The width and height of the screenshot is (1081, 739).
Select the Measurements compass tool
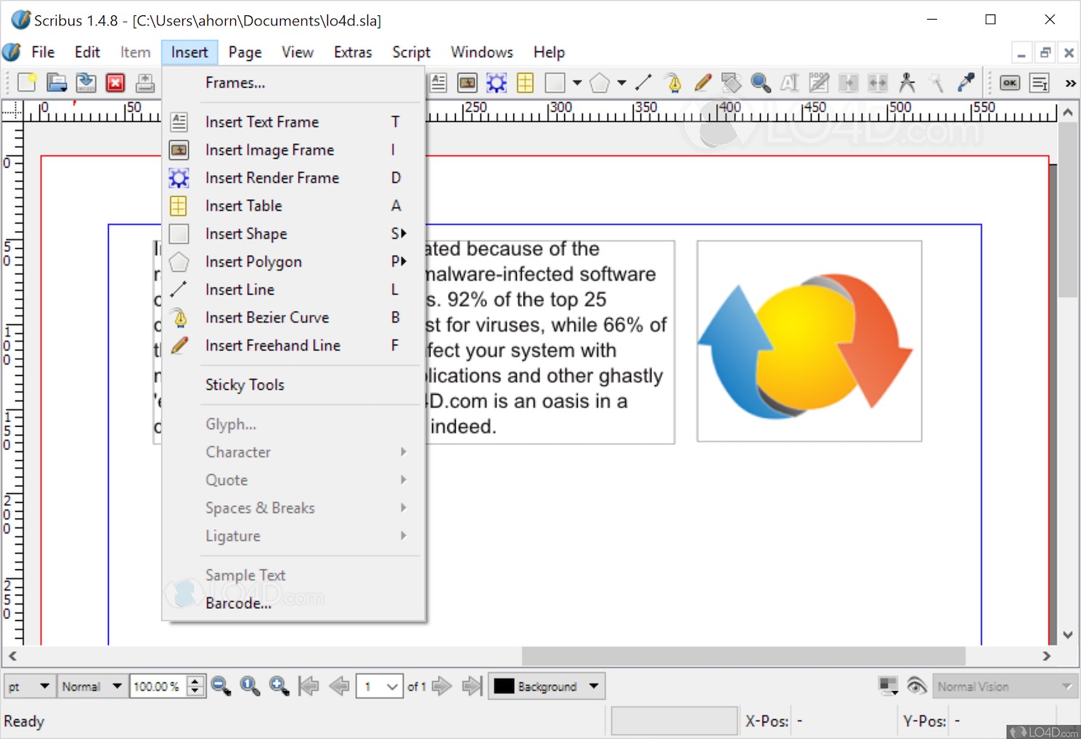coord(907,83)
